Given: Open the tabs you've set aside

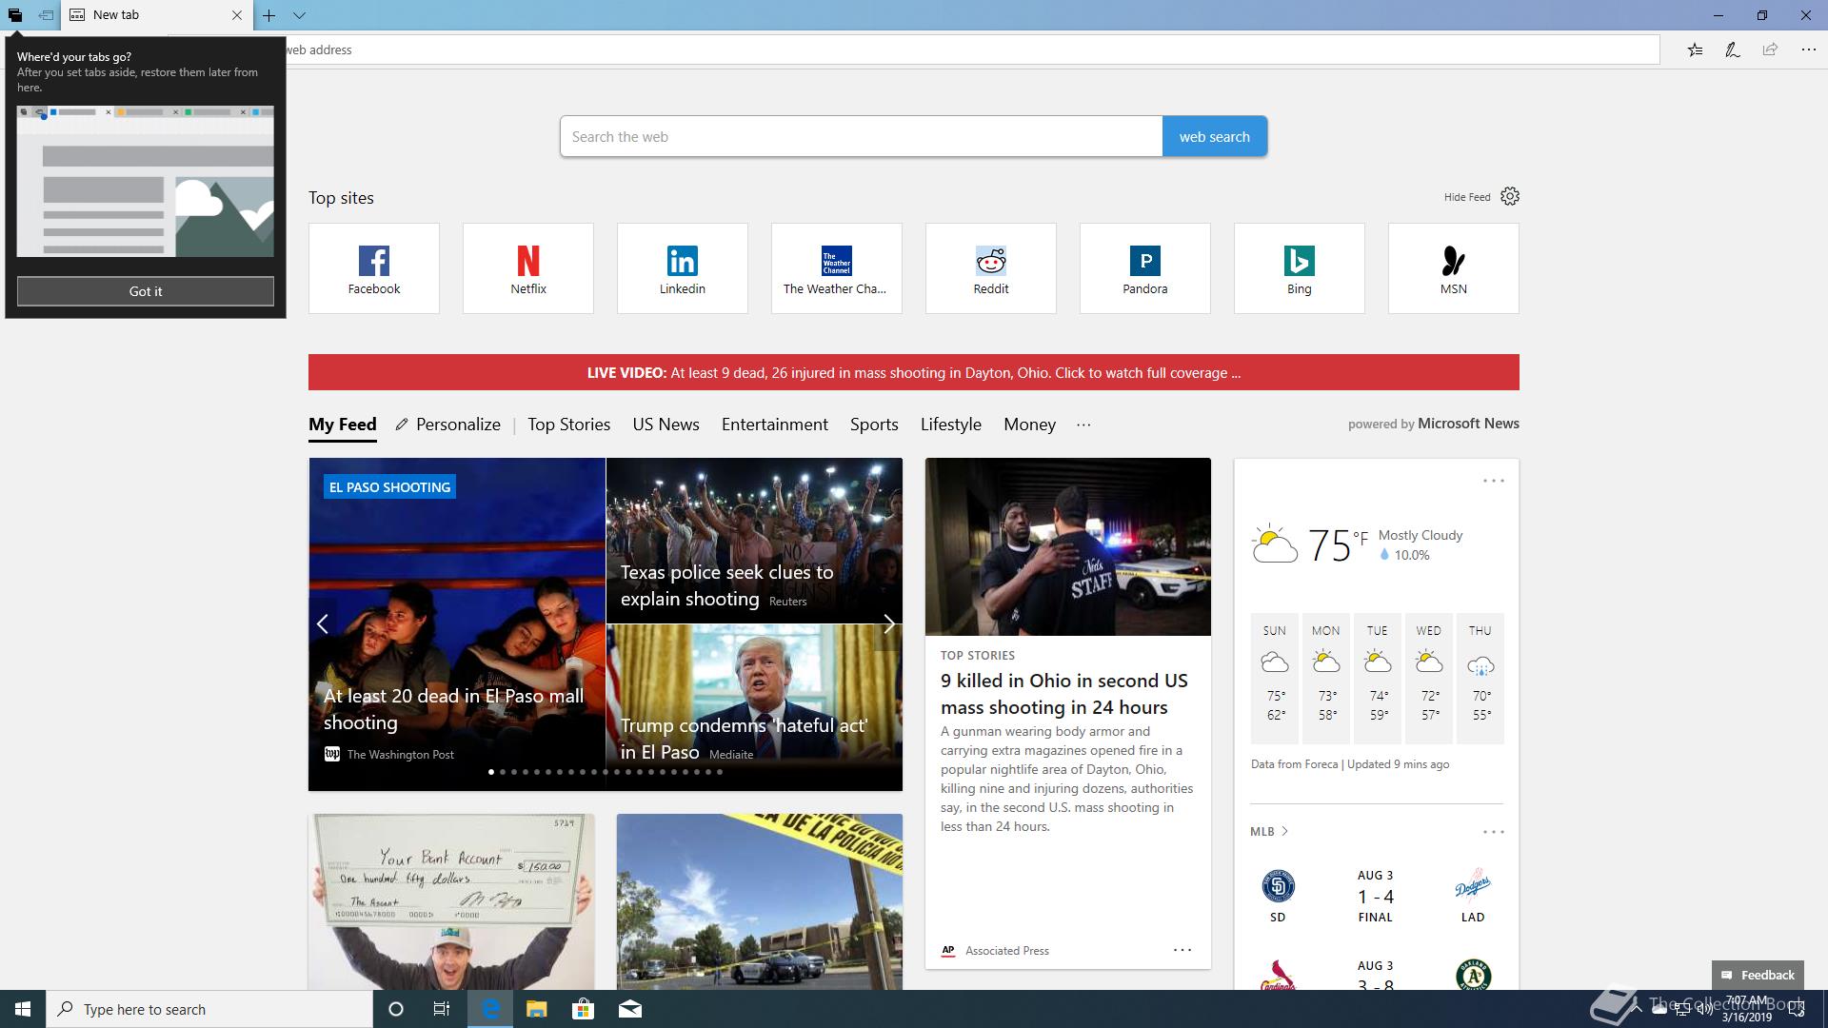Looking at the screenshot, I should pyautogui.click(x=15, y=15).
